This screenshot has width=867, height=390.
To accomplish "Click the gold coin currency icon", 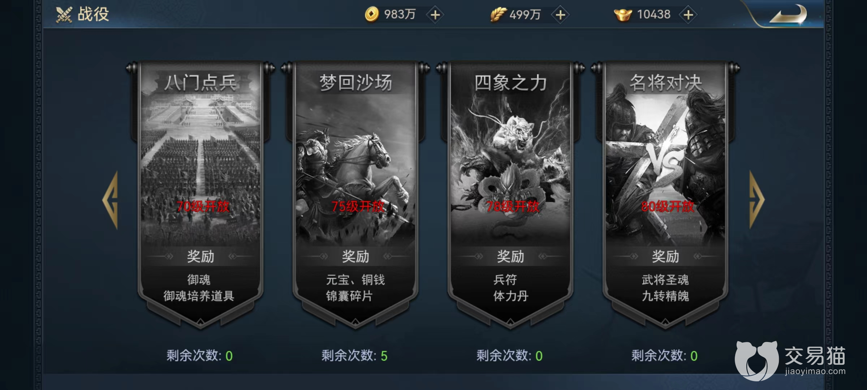I will tap(372, 14).
